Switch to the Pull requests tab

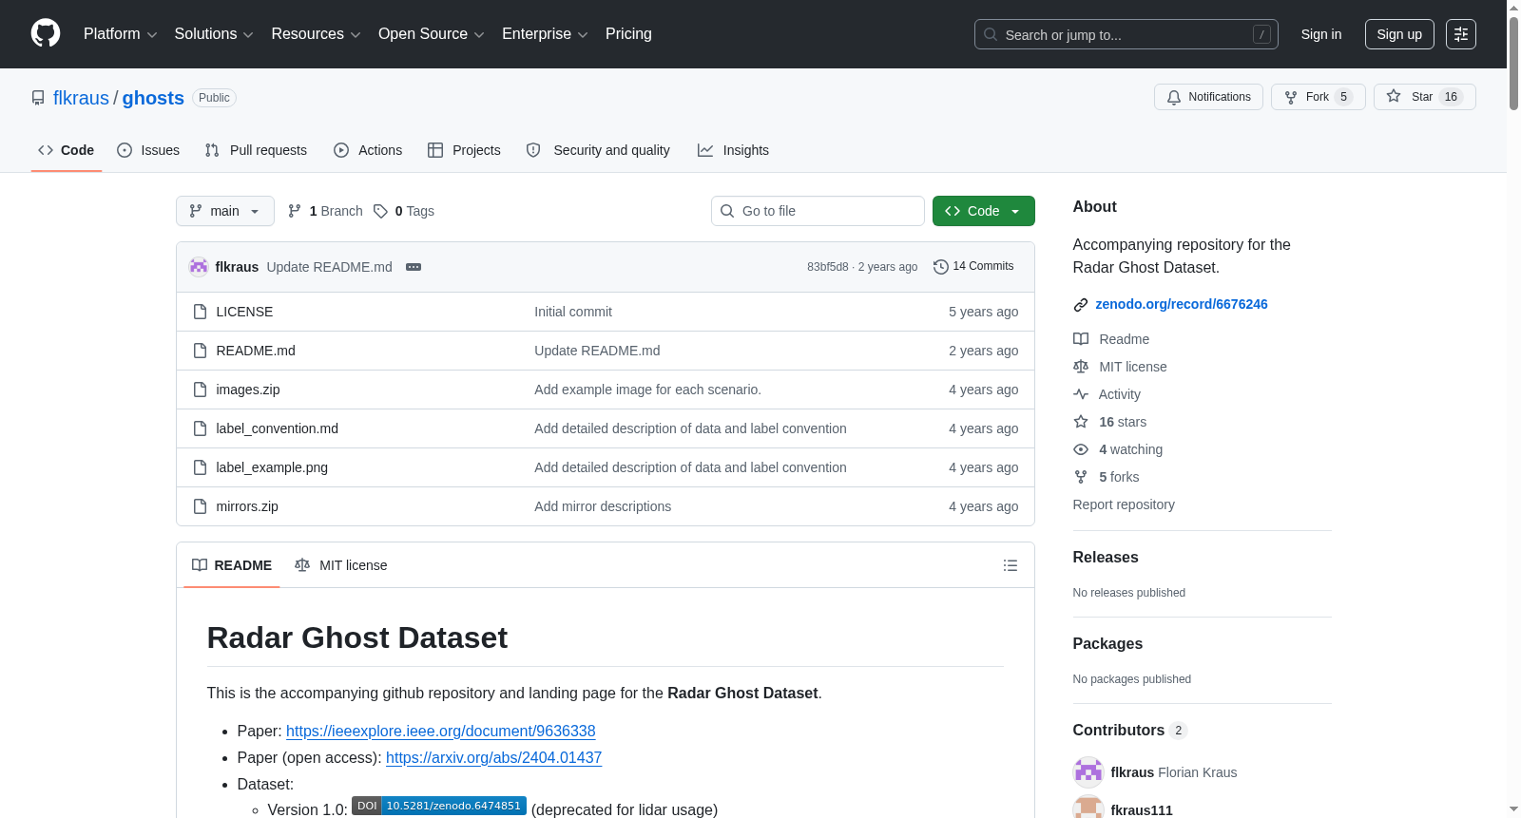pyautogui.click(x=256, y=150)
